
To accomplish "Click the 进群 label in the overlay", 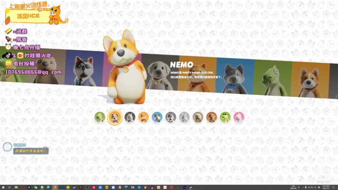I will pos(21,32).
